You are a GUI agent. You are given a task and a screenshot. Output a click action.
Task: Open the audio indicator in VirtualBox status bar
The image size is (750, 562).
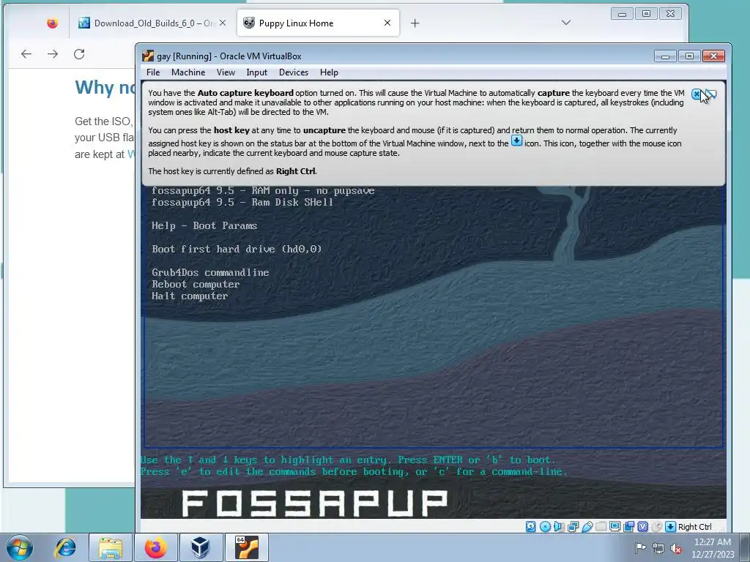click(559, 527)
